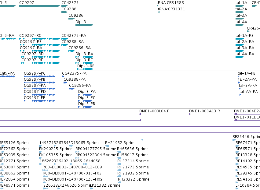
Task: Click EST RP004522304.5prime
Action: tap(77, 158)
